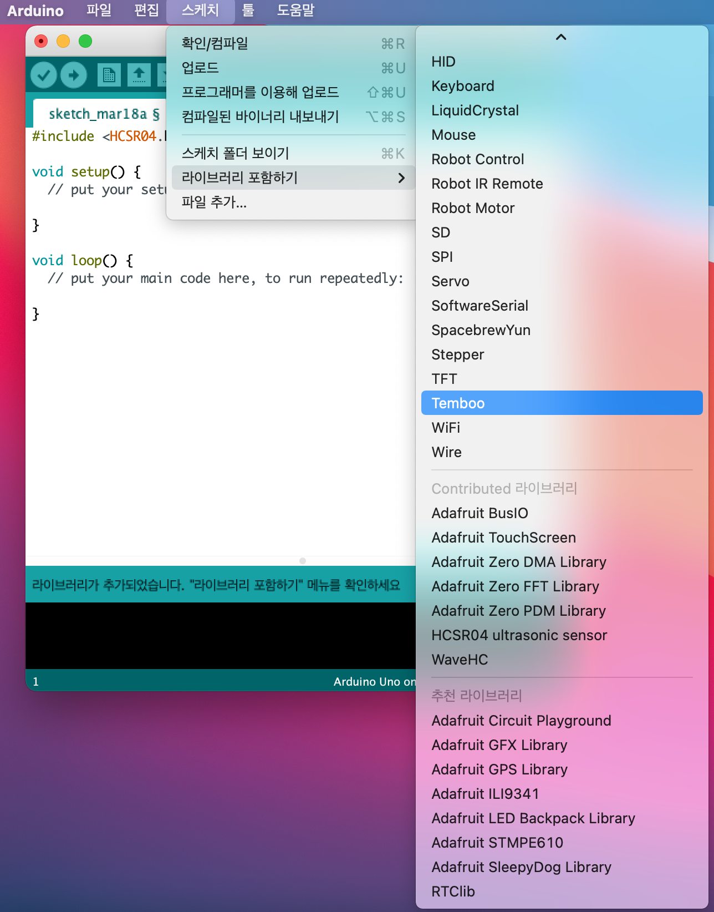Select 업로드 menu entry
The image size is (714, 912).
[293, 68]
